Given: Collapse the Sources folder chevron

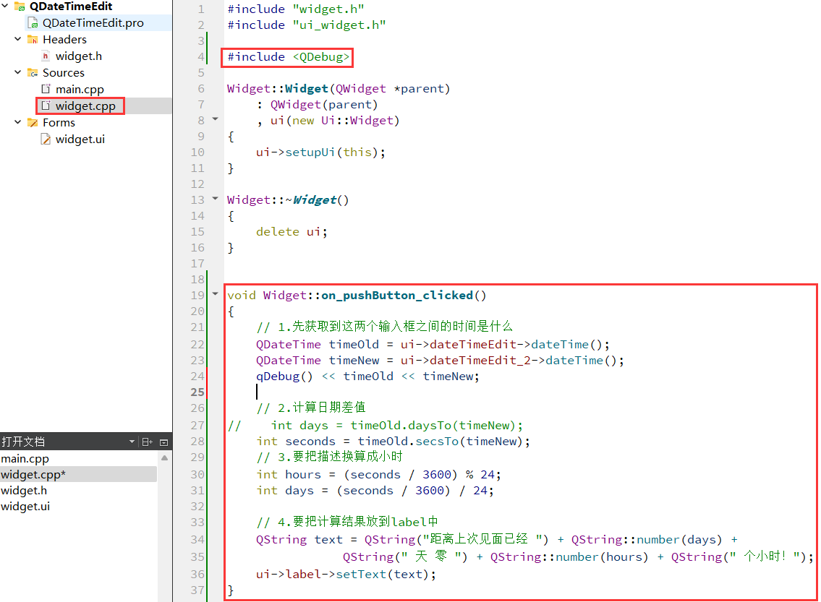Looking at the screenshot, I should 18,72.
